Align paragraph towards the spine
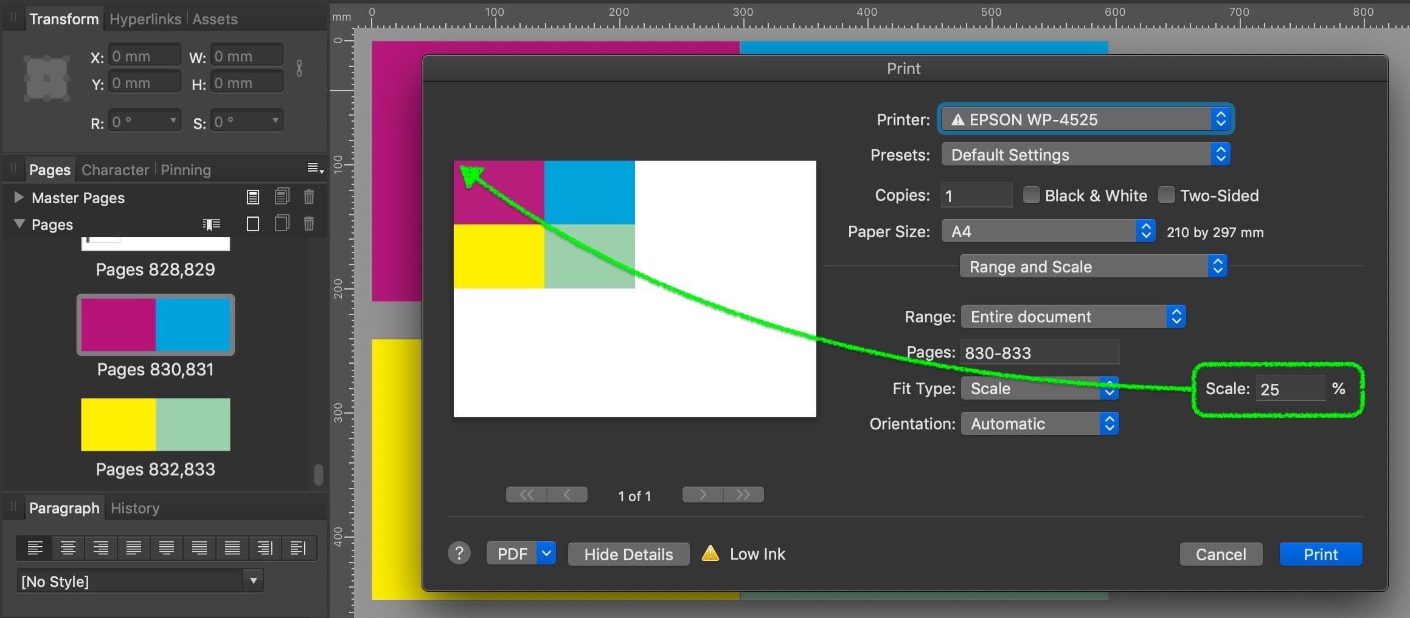Screen dimensions: 1410x618 265,548
